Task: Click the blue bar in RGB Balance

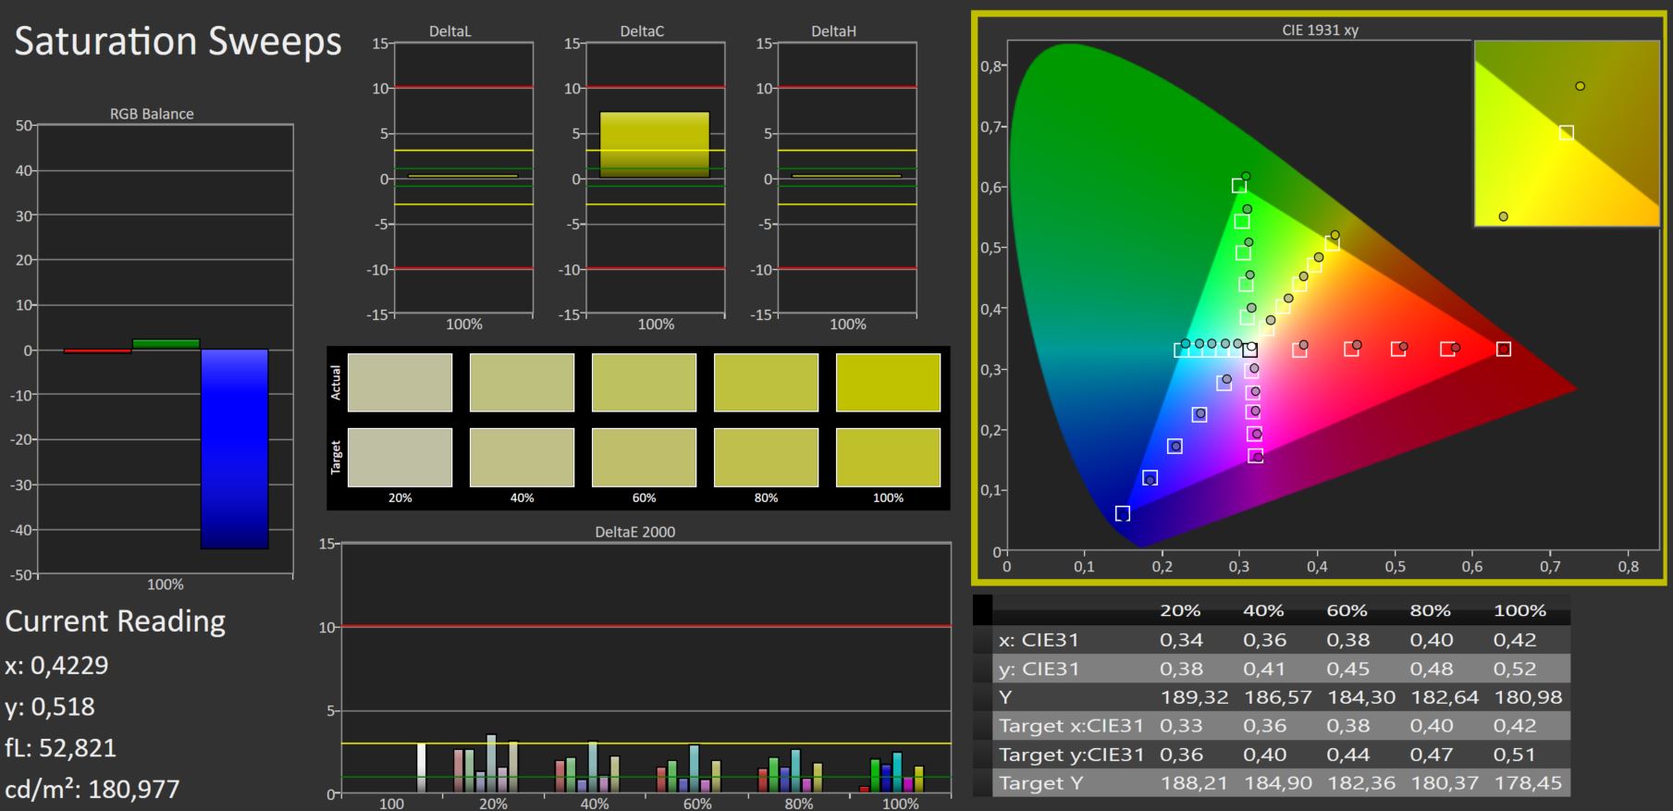Action: pos(235,449)
